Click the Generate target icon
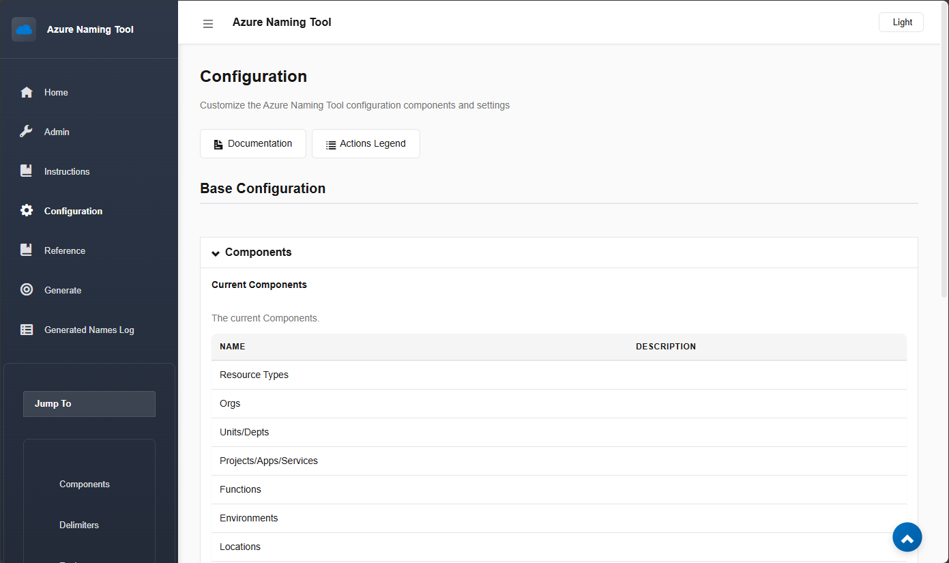Screen dimensions: 949x563 (x=26, y=289)
